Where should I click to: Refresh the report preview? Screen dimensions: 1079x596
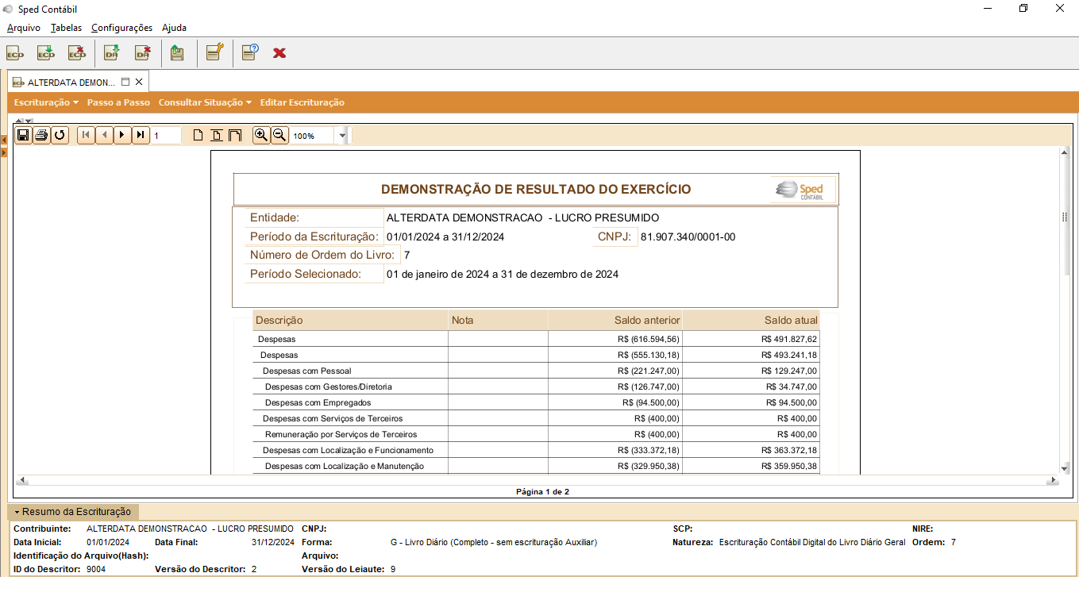[x=58, y=135]
